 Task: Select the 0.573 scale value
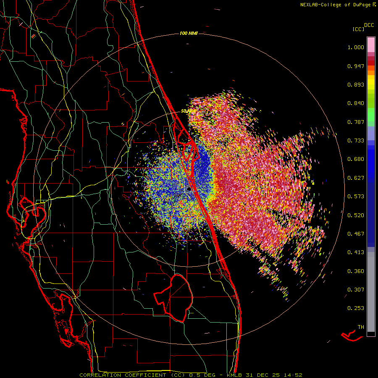(x=356, y=197)
